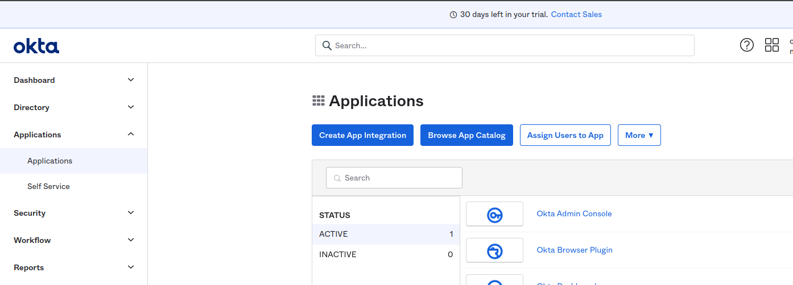Click the clock icon in trial banner
Viewport: 793px width, 285px height.
[453, 15]
